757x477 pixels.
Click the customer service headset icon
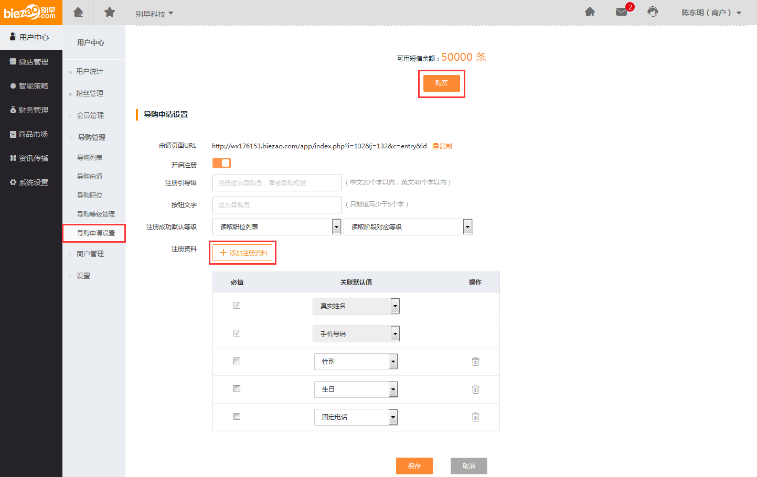653,12
